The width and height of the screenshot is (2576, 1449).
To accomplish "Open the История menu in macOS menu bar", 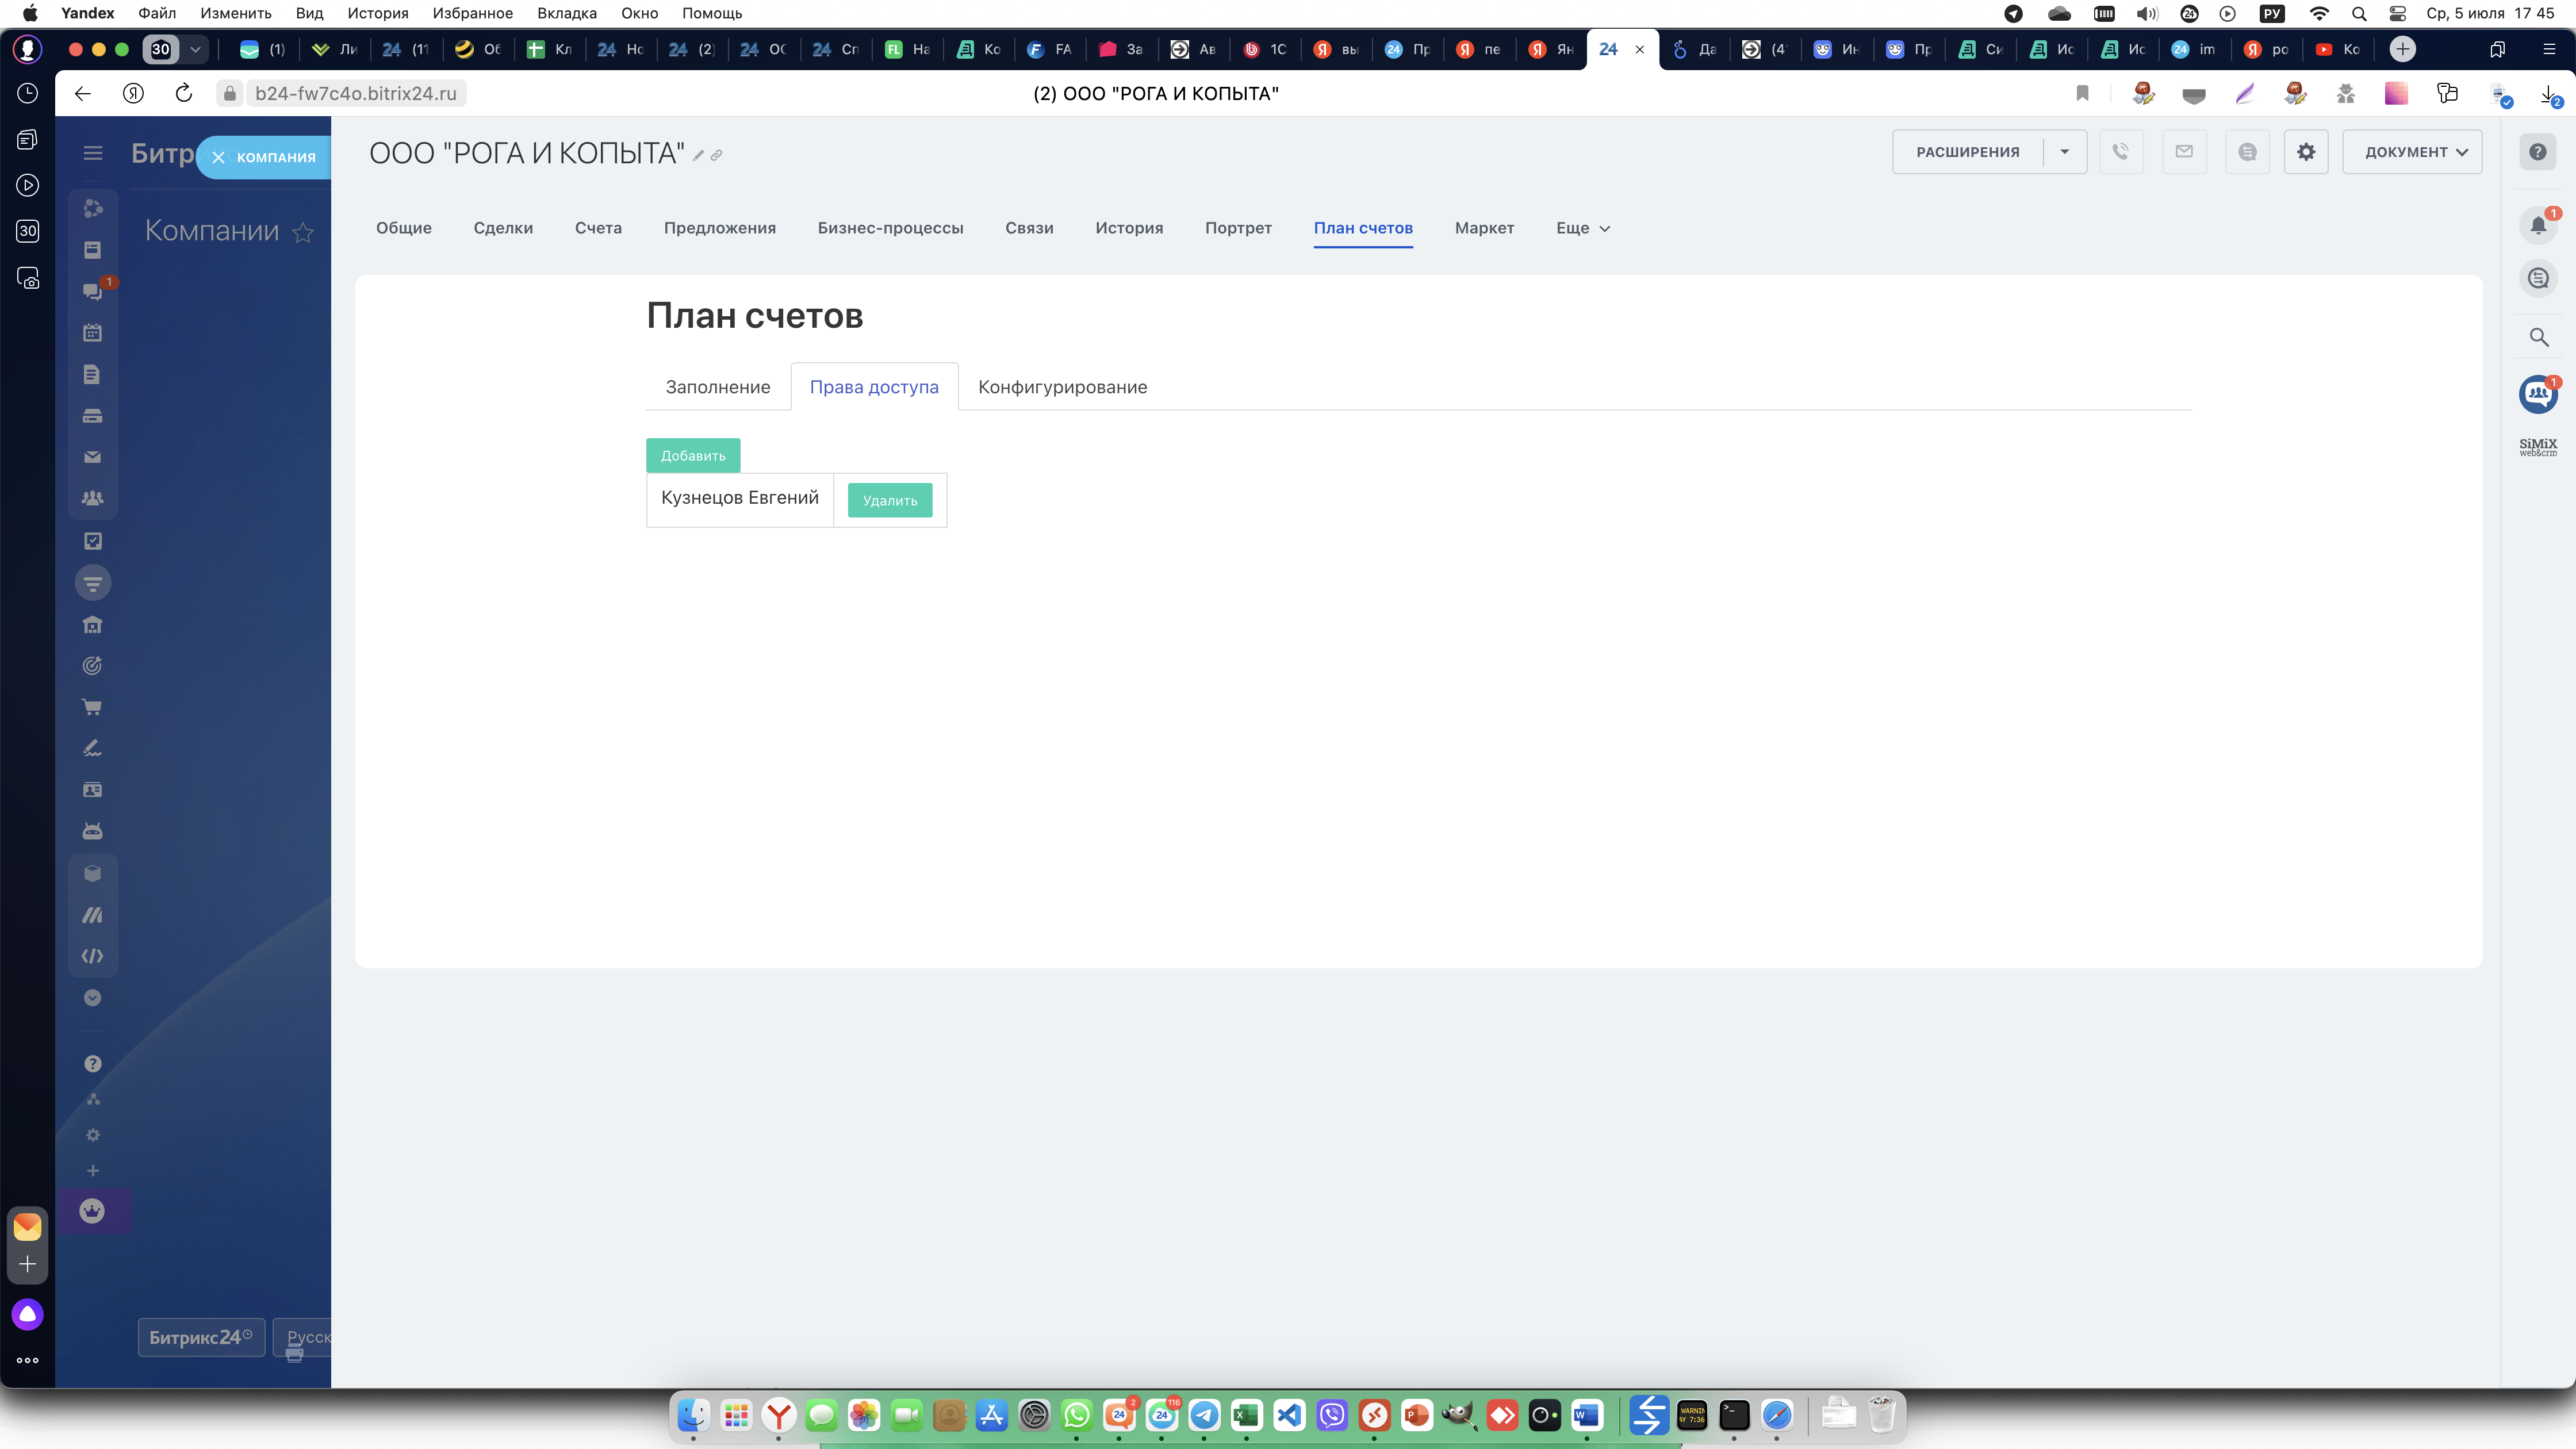I will (x=377, y=13).
